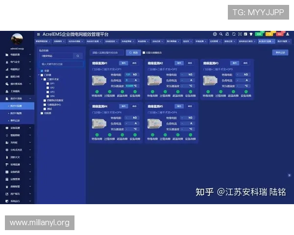
Task: Click the 电能质量 sidebar icon
Action: coord(7,55)
